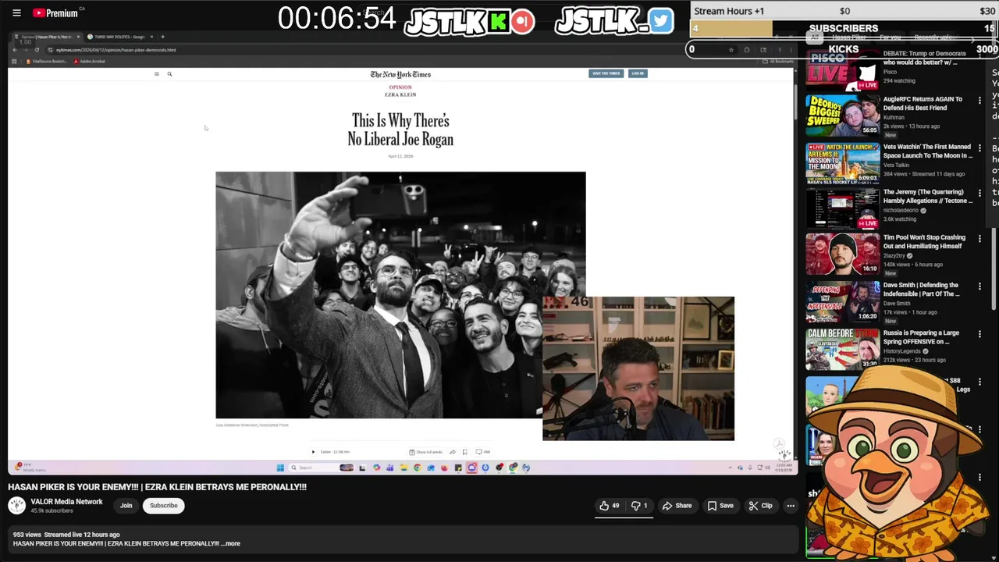The height and width of the screenshot is (562, 999).
Task: Reload the nytimes page
Action: [x=37, y=50]
